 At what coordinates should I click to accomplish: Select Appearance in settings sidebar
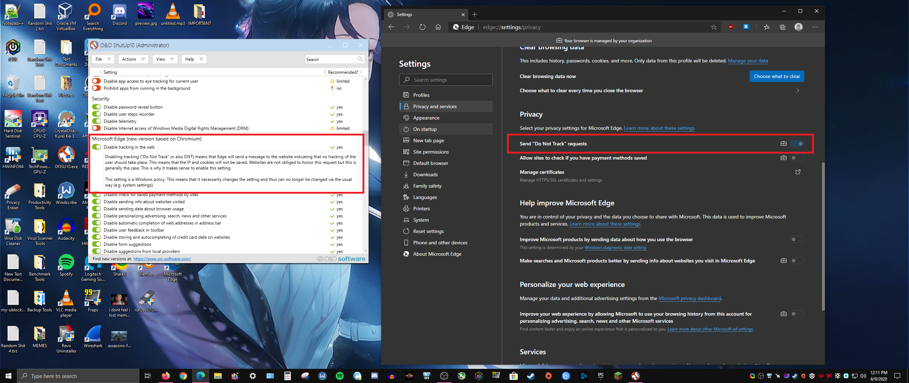point(426,118)
